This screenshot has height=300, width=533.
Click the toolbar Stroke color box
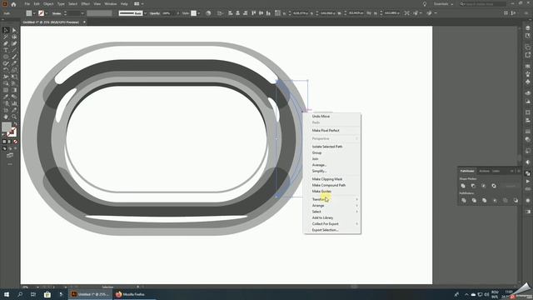click(x=12, y=132)
